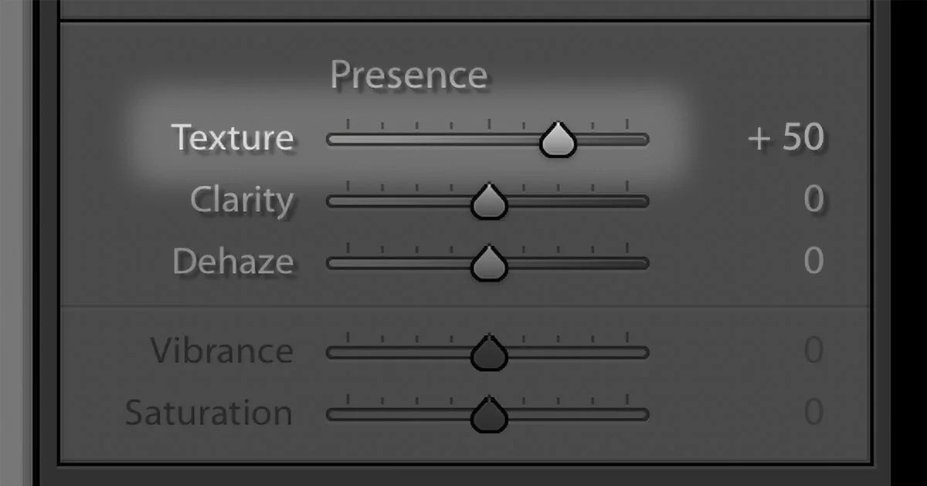Click the far right end of Clarity track
927x486 pixels.
644,201
